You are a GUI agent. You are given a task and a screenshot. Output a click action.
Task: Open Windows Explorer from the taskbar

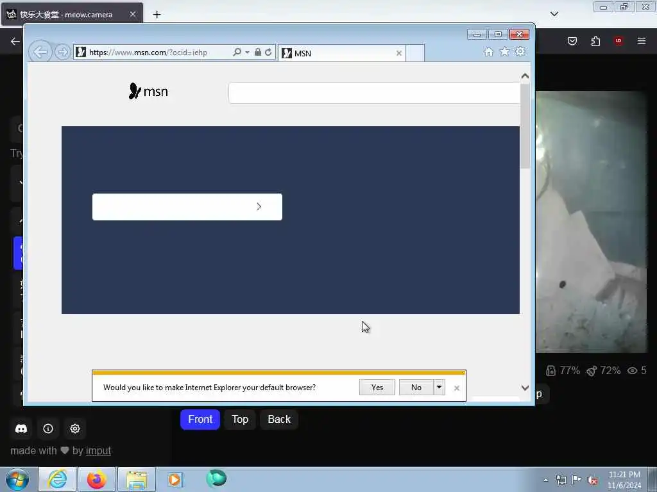tap(137, 479)
